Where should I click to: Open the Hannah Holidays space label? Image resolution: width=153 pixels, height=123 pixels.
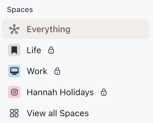click(60, 92)
